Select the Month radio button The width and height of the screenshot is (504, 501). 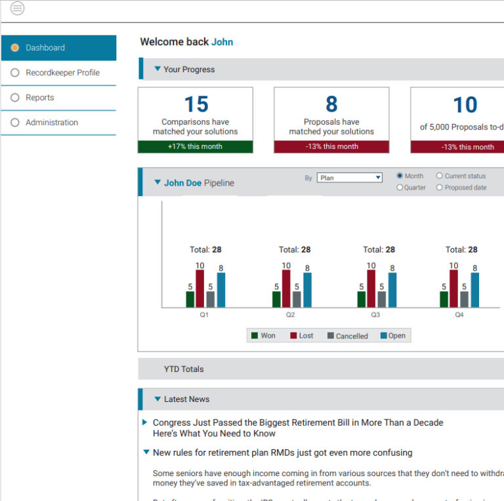pos(400,176)
